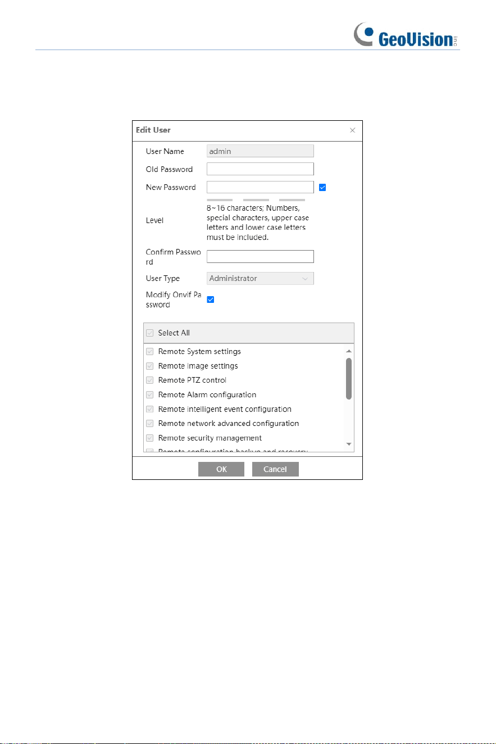The image size is (496, 744).
Task: Click the Old Password label
Action: 169,169
